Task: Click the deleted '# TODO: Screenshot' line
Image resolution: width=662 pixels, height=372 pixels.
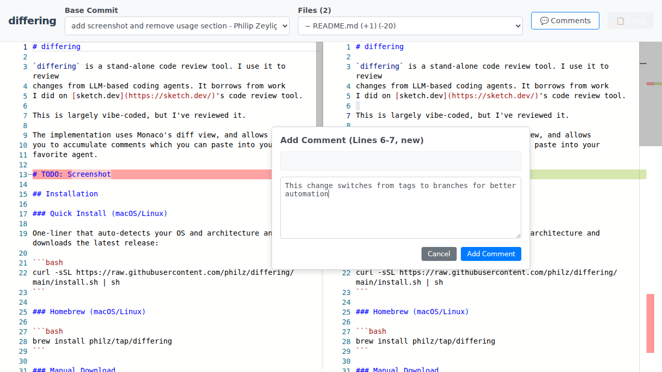Action: (72, 174)
